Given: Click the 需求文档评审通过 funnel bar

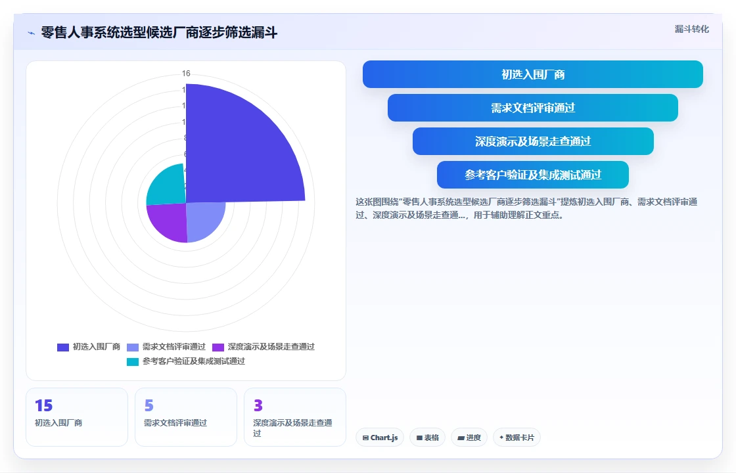Looking at the screenshot, I should [x=533, y=108].
